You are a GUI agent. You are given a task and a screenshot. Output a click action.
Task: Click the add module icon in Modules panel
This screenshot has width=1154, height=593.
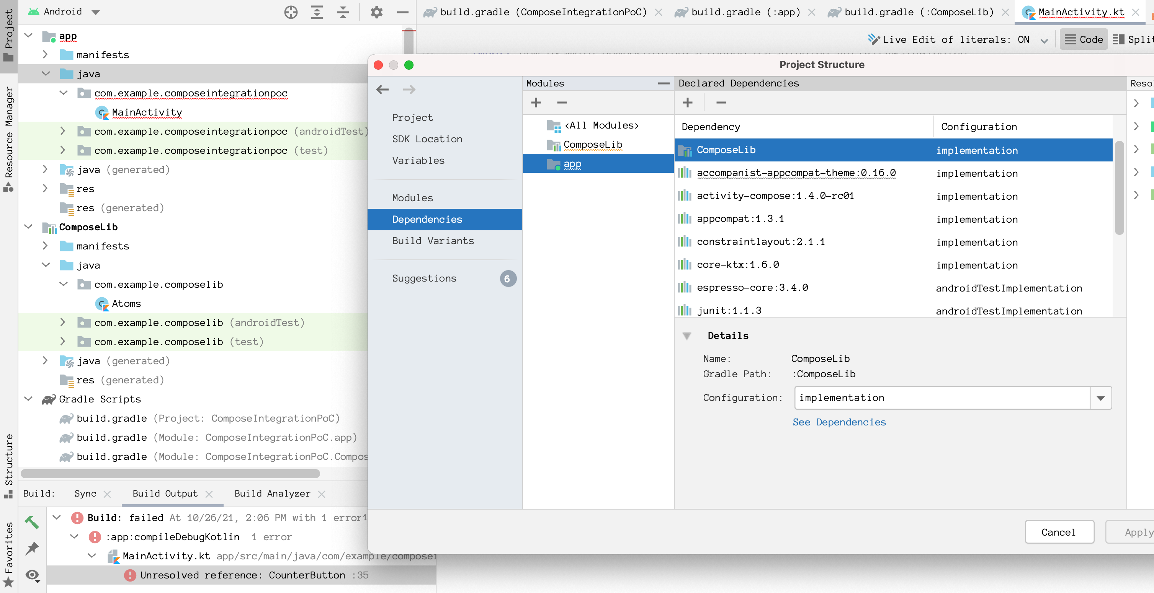point(535,103)
